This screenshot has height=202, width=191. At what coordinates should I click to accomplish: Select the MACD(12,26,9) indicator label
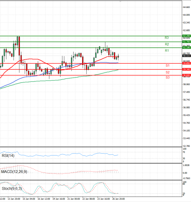14,172
